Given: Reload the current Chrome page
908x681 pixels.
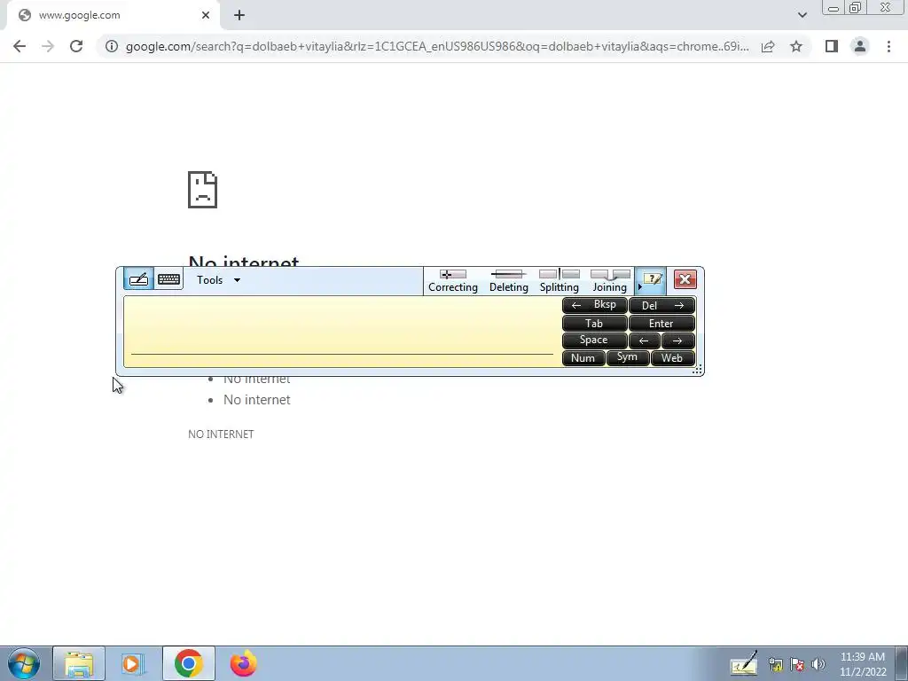Looking at the screenshot, I should pos(76,46).
